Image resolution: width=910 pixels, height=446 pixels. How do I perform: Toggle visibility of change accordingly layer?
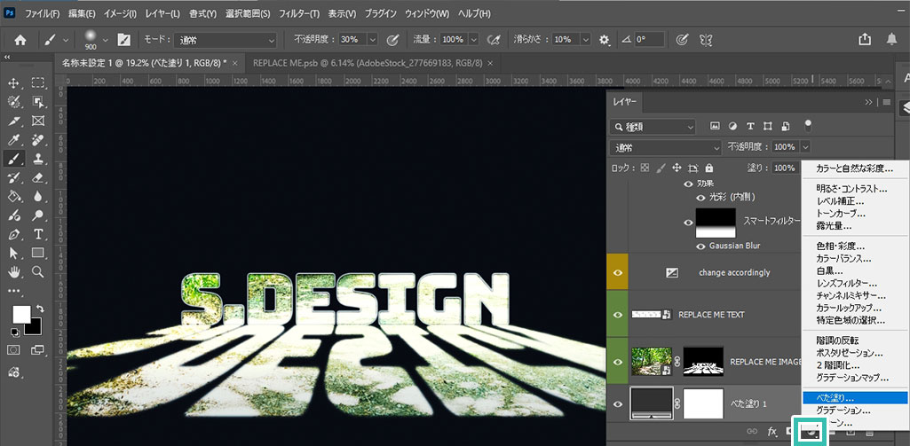[x=617, y=272]
